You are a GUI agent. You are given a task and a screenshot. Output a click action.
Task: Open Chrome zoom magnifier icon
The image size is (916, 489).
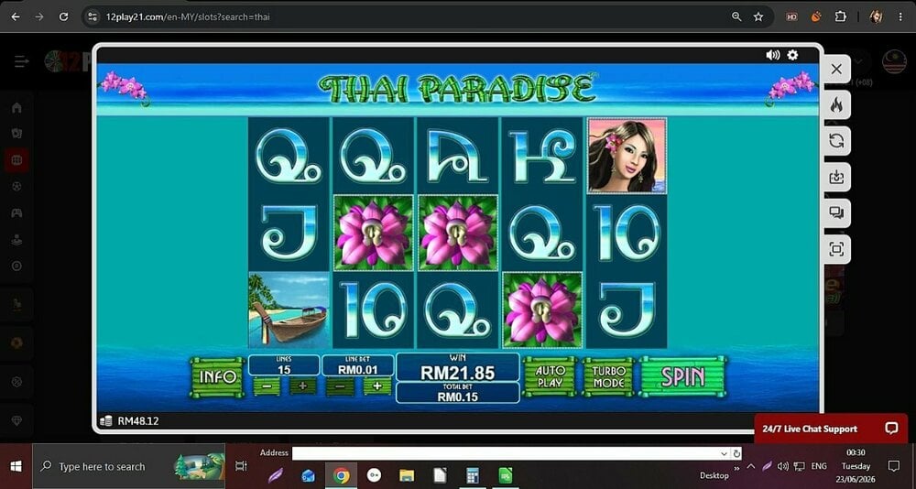coord(736,17)
